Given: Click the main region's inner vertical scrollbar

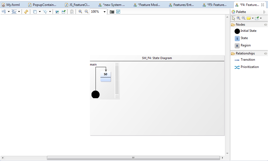Looking at the screenshot, I should coord(117,81).
